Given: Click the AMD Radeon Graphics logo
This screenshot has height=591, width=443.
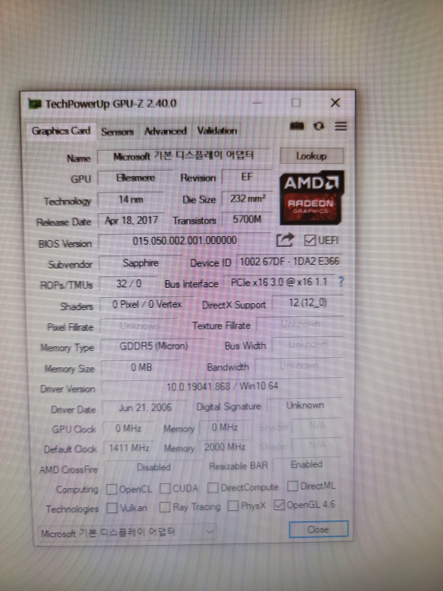Looking at the screenshot, I should click(311, 198).
